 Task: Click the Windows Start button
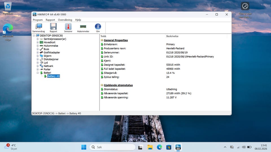click(x=84, y=147)
